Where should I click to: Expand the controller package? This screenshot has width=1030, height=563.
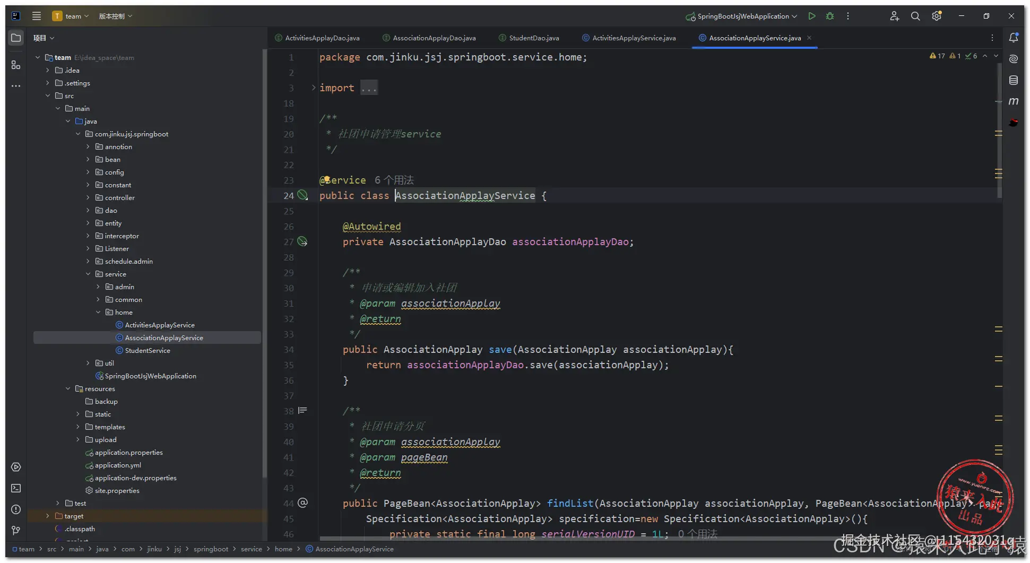88,197
